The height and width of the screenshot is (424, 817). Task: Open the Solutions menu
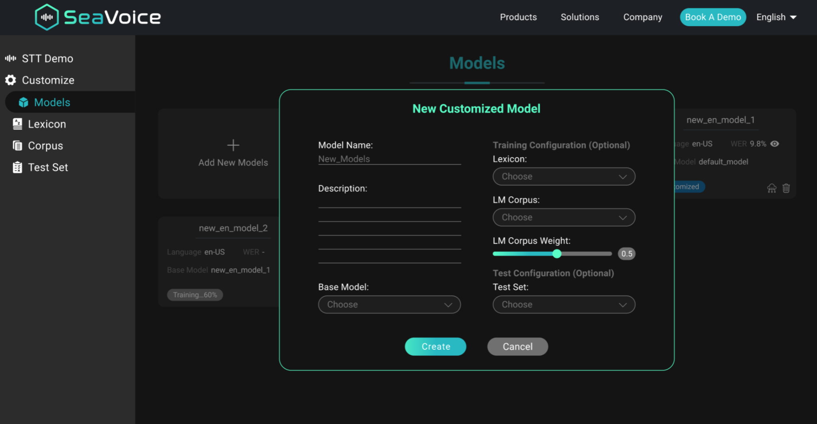click(x=580, y=17)
